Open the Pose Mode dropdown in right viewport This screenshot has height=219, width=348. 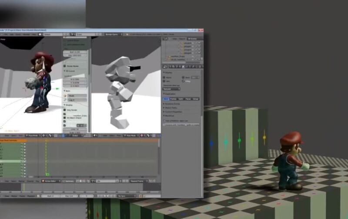[x=131, y=135]
